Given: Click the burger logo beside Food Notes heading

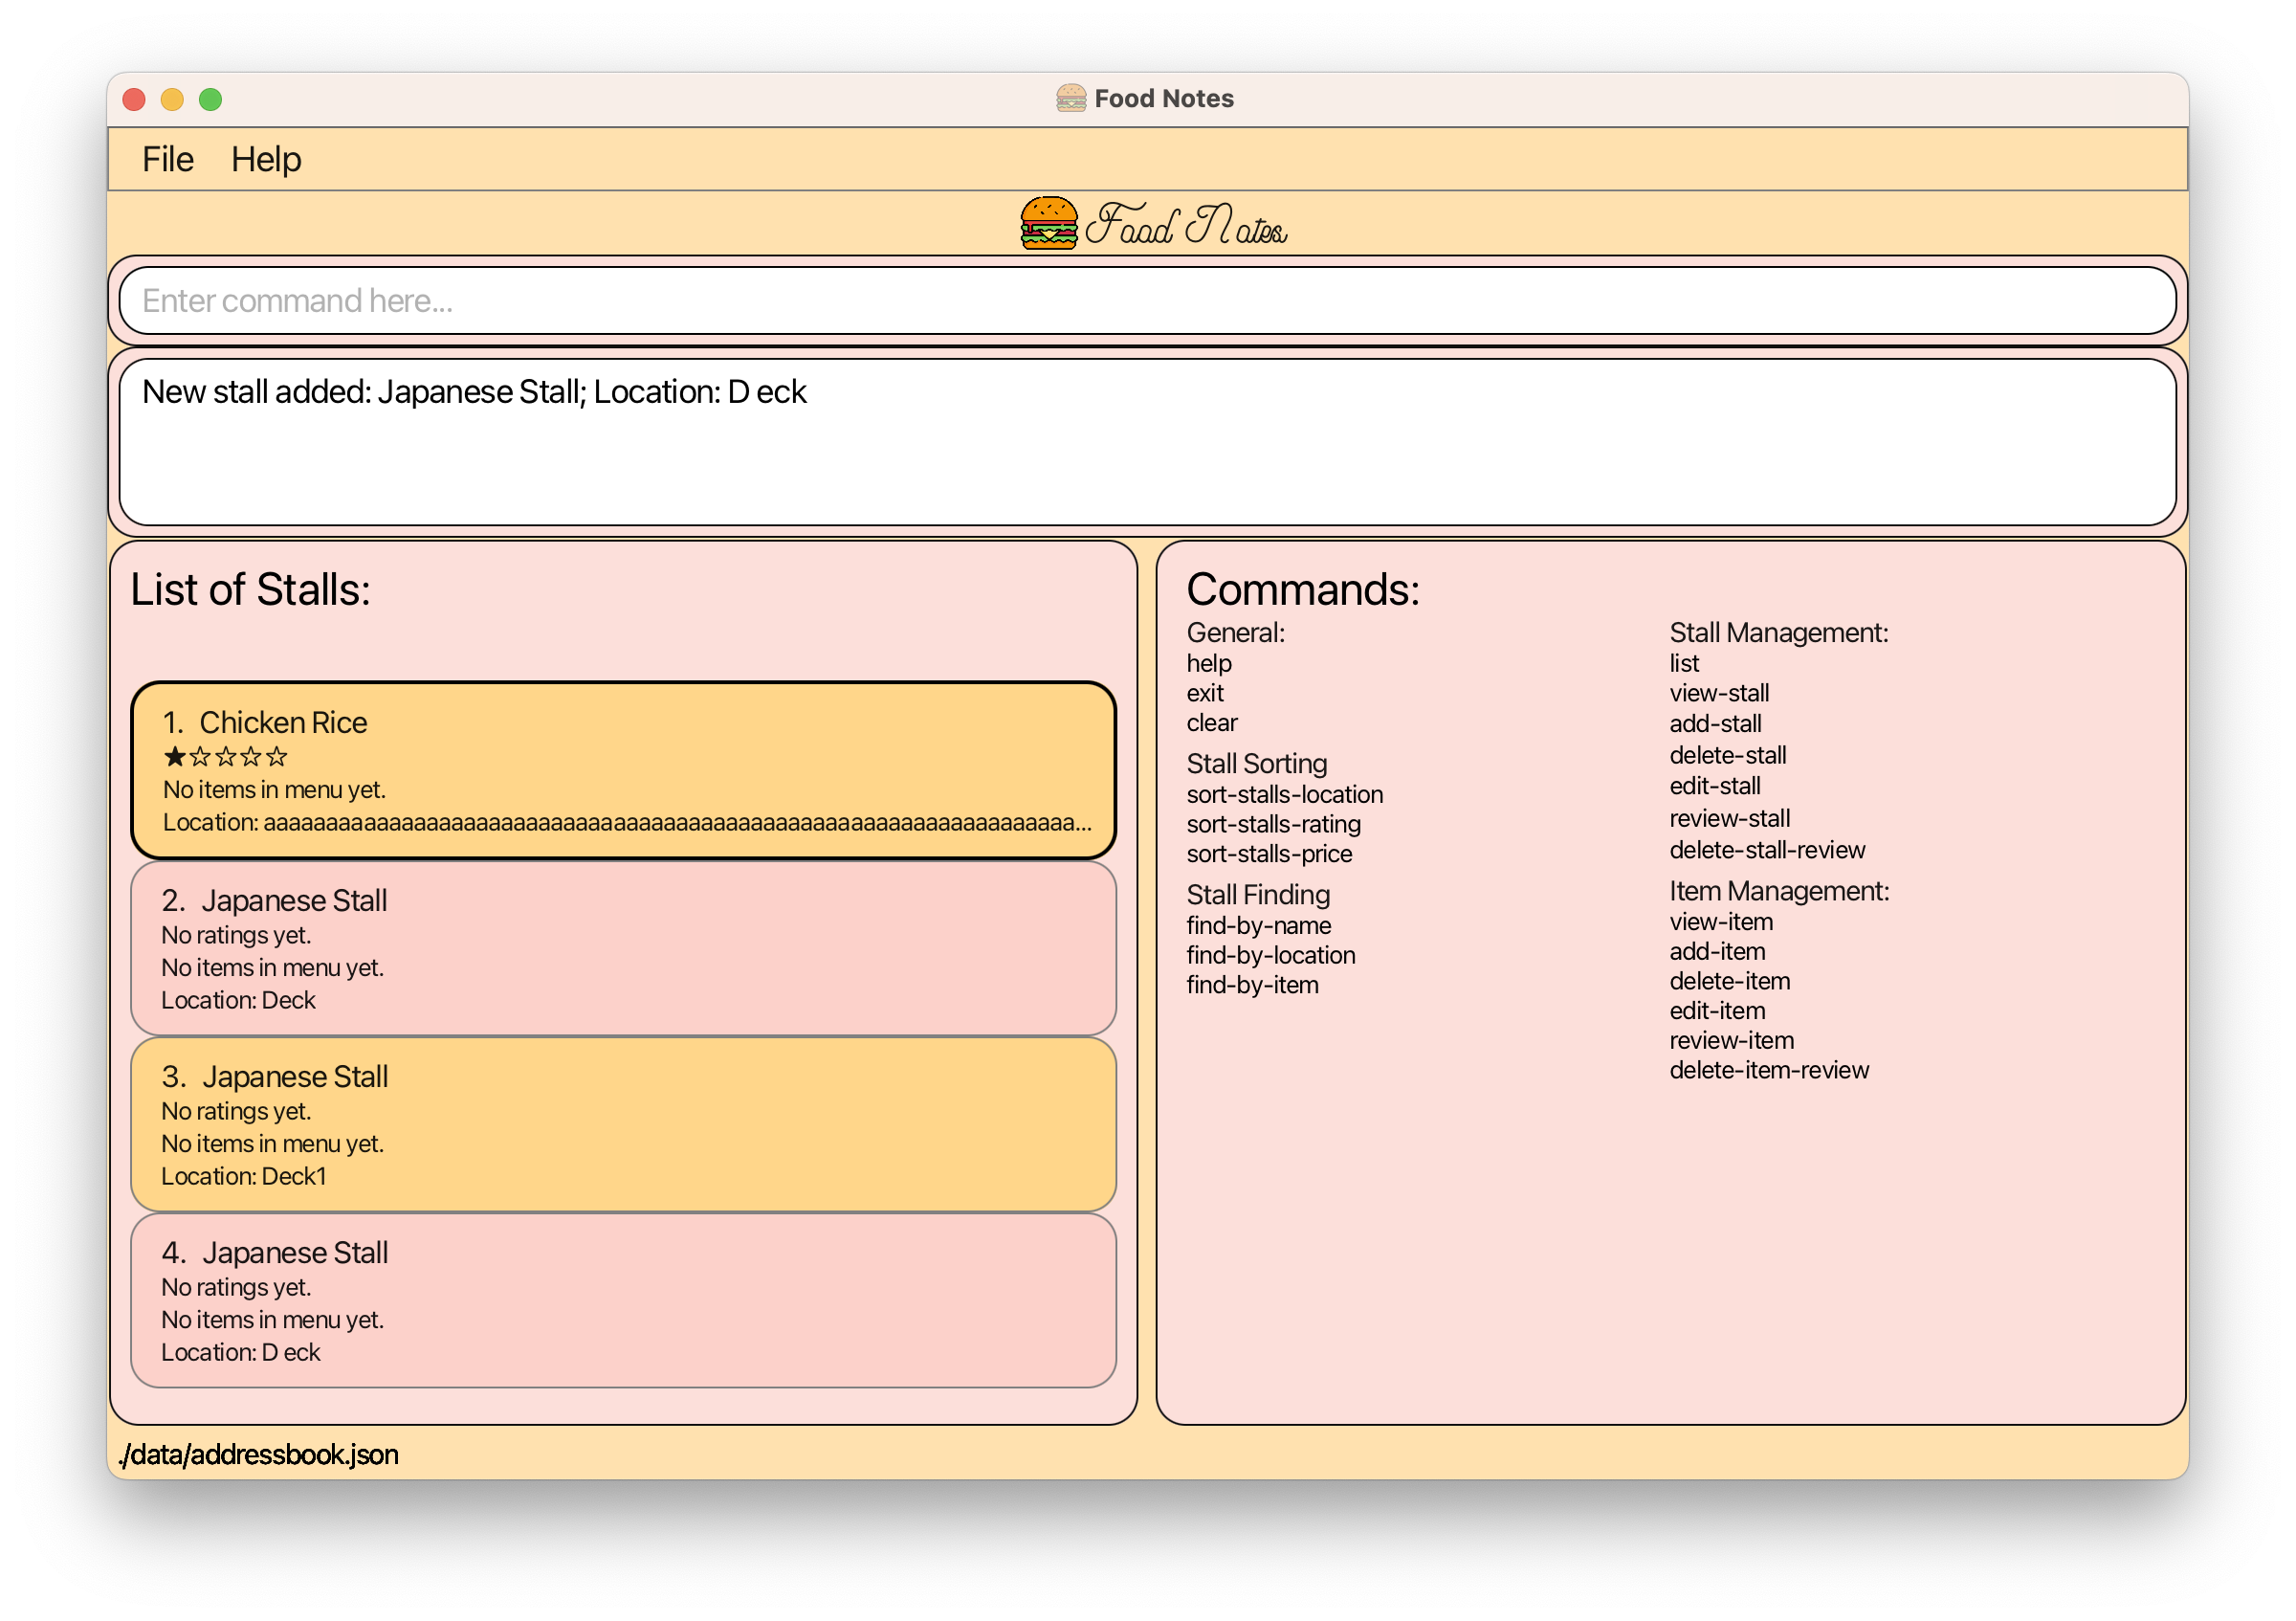Looking at the screenshot, I should (x=1048, y=223).
